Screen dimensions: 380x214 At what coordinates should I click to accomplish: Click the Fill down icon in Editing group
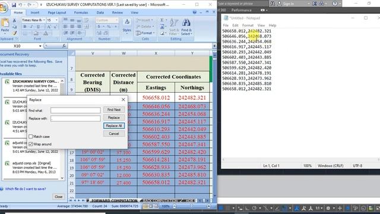pyautogui.click(x=162, y=27)
